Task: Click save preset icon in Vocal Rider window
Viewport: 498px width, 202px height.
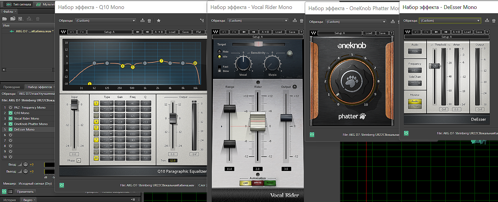Action: point(295,21)
